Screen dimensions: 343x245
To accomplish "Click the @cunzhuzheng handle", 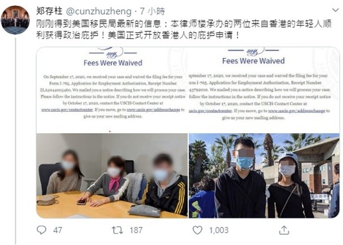I will click(x=99, y=11).
